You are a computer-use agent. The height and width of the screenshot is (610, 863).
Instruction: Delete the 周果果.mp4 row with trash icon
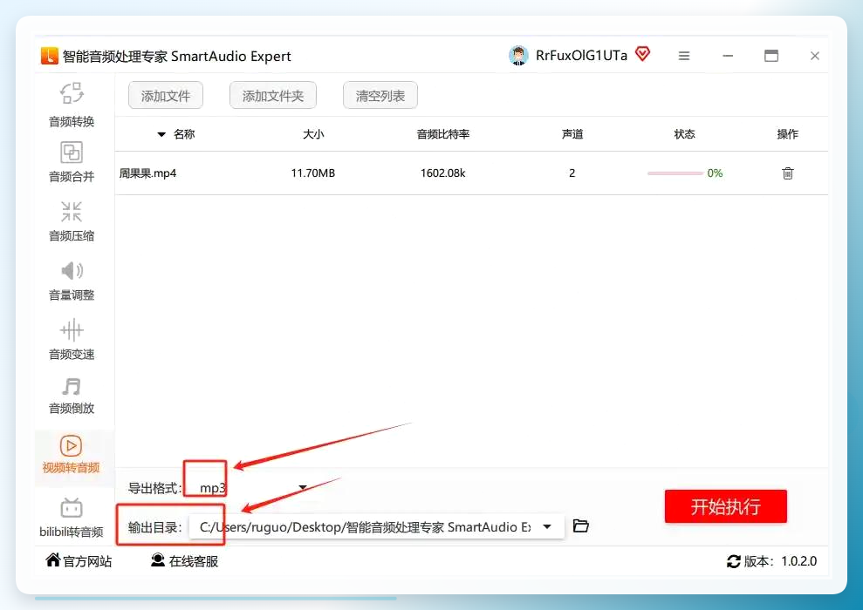[x=788, y=173]
